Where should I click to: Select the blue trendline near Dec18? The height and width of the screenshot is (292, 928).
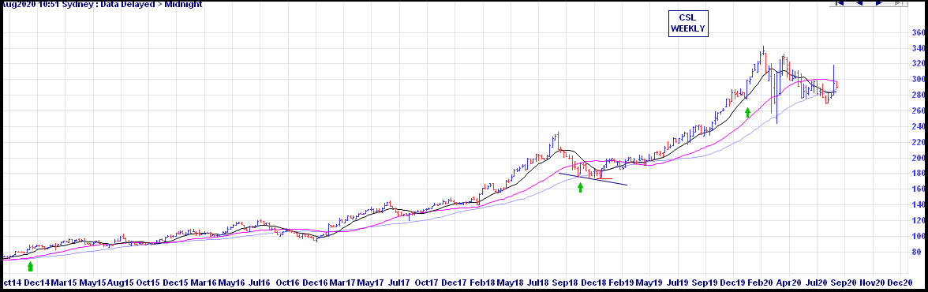(x=593, y=179)
